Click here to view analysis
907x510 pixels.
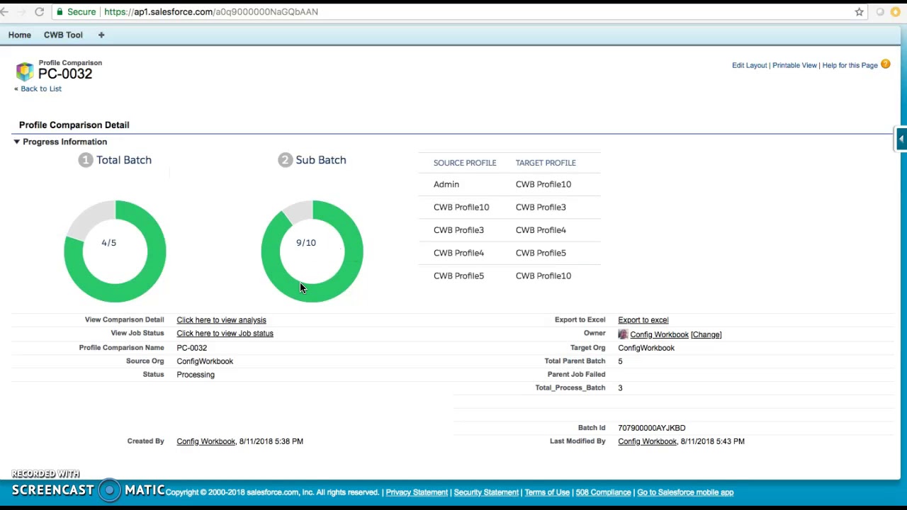click(x=221, y=320)
